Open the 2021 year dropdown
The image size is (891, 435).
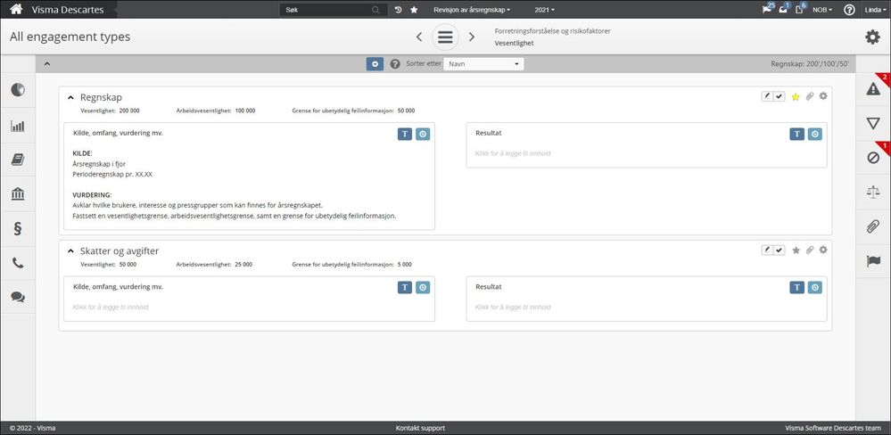tap(544, 10)
